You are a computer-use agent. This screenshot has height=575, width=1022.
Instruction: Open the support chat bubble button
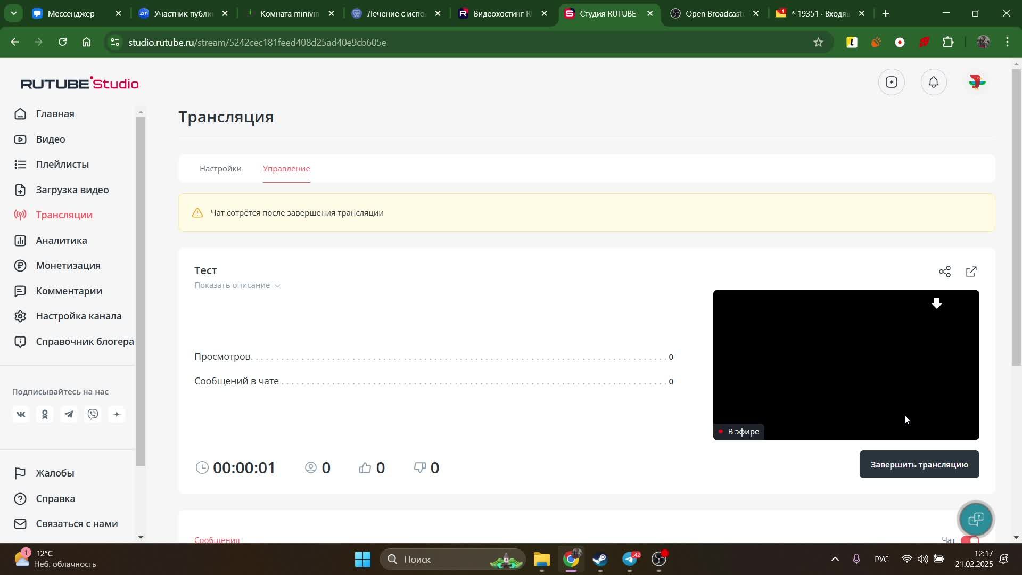point(976,519)
